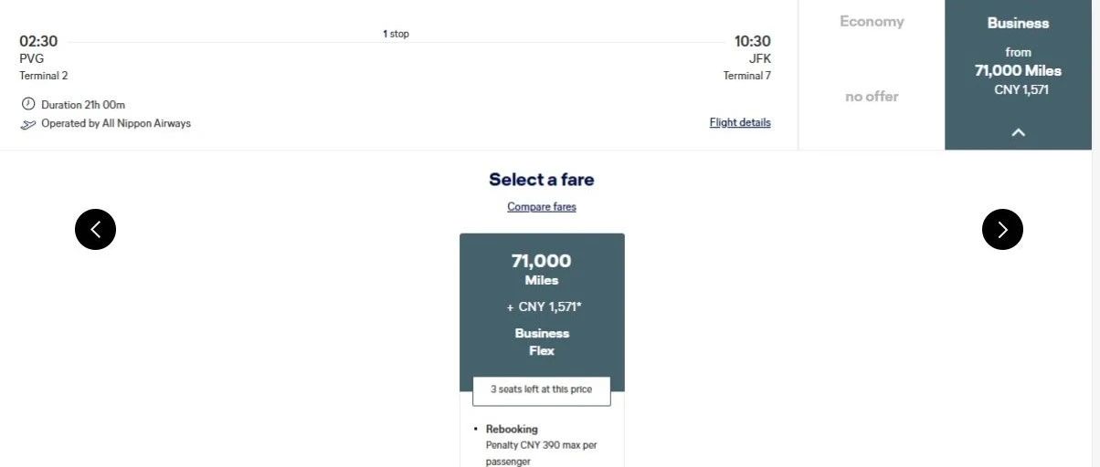Click the Select a fare heading

tap(542, 180)
